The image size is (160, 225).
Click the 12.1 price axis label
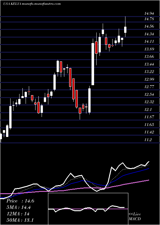[148, 110]
